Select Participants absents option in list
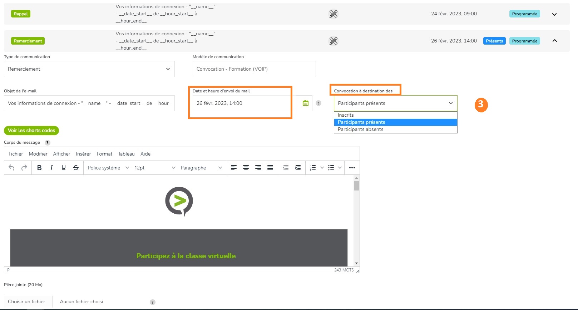This screenshot has height=310, width=578. (x=396, y=129)
